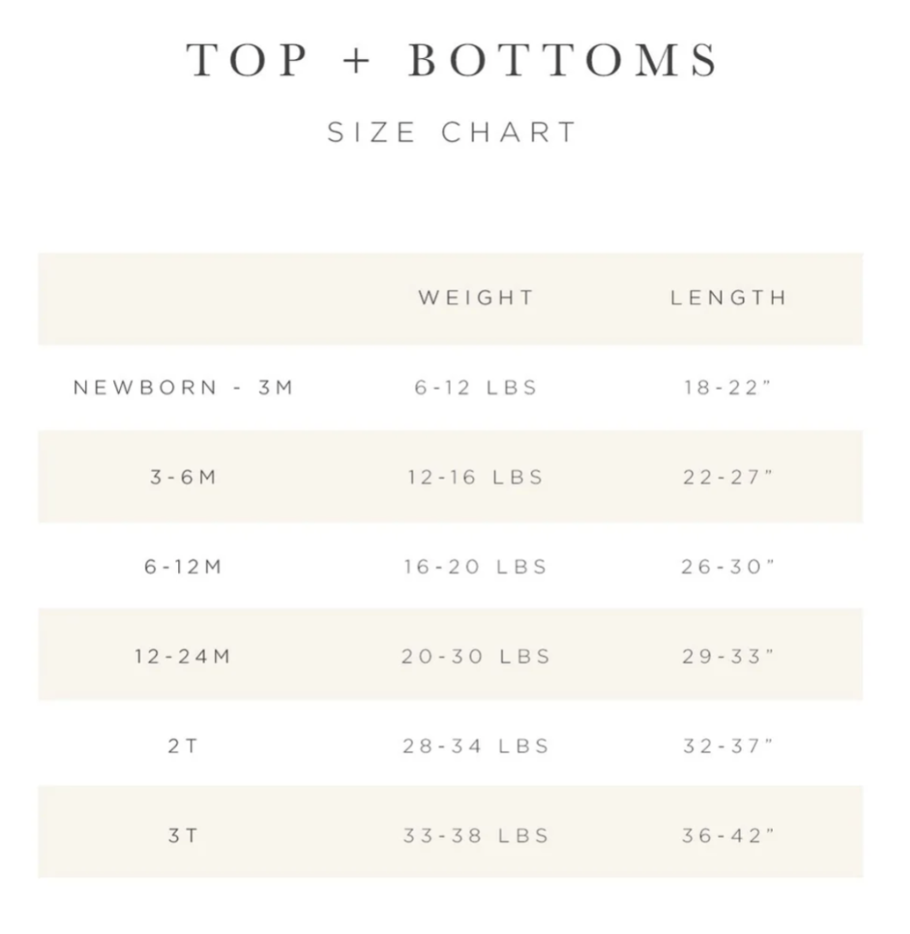Click the TOP + BOTTOMS title
This screenshot has width=910, height=934.
point(453,60)
